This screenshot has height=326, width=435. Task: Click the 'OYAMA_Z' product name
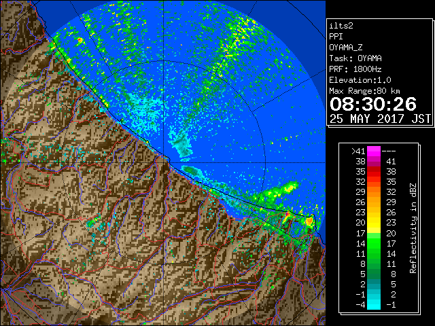pyautogui.click(x=346, y=48)
